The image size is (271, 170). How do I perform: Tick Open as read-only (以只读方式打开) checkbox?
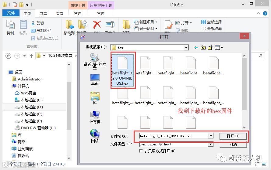click(141, 151)
